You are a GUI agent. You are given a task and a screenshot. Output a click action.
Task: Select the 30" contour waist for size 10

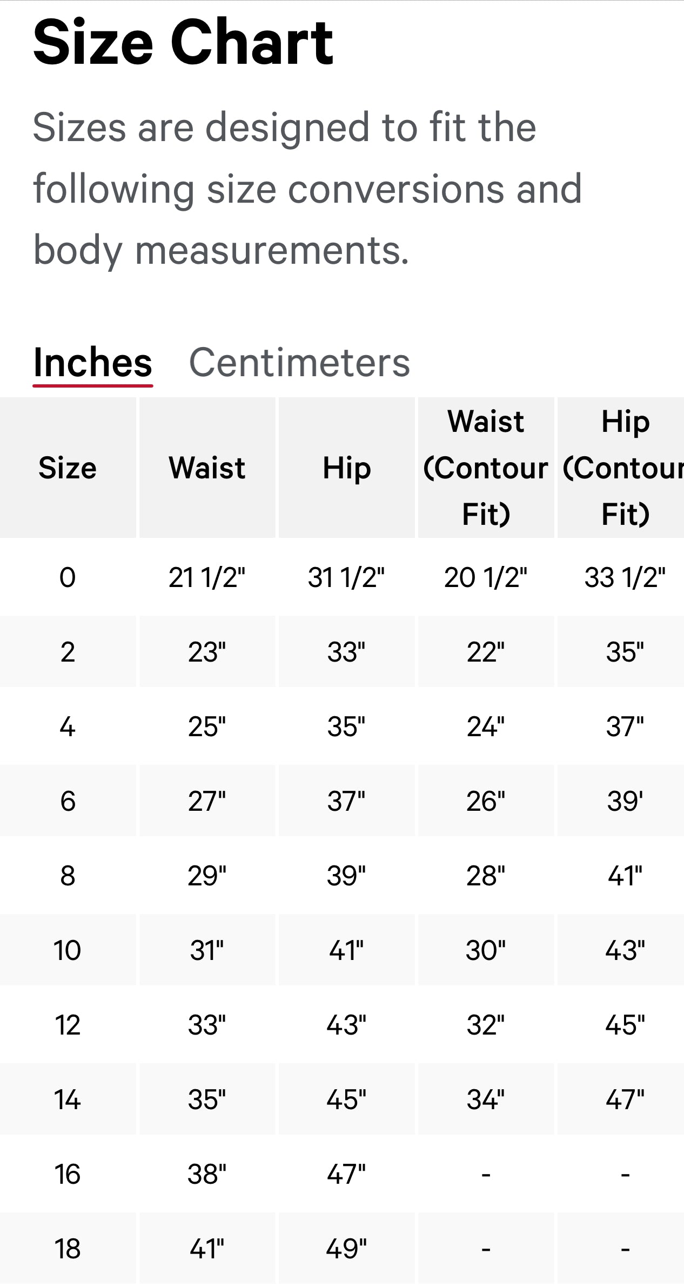486,950
